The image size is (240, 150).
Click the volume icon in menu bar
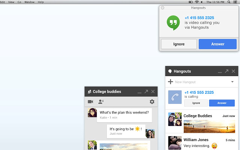202,2
